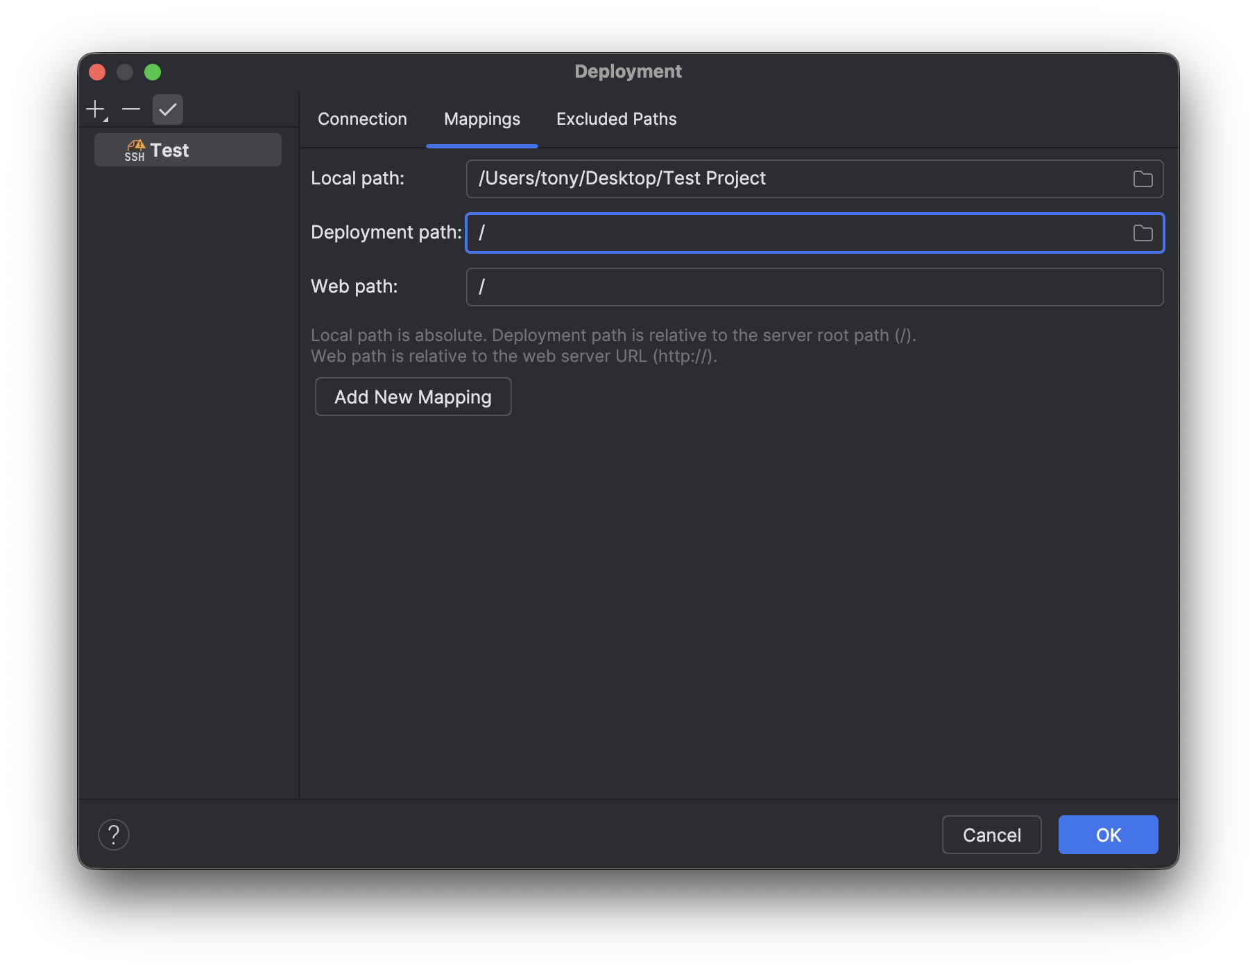Select the Test server in the sidebar
The image size is (1257, 972).
(x=187, y=149)
